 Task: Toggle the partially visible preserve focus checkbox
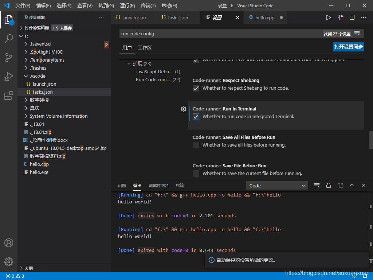[196, 61]
